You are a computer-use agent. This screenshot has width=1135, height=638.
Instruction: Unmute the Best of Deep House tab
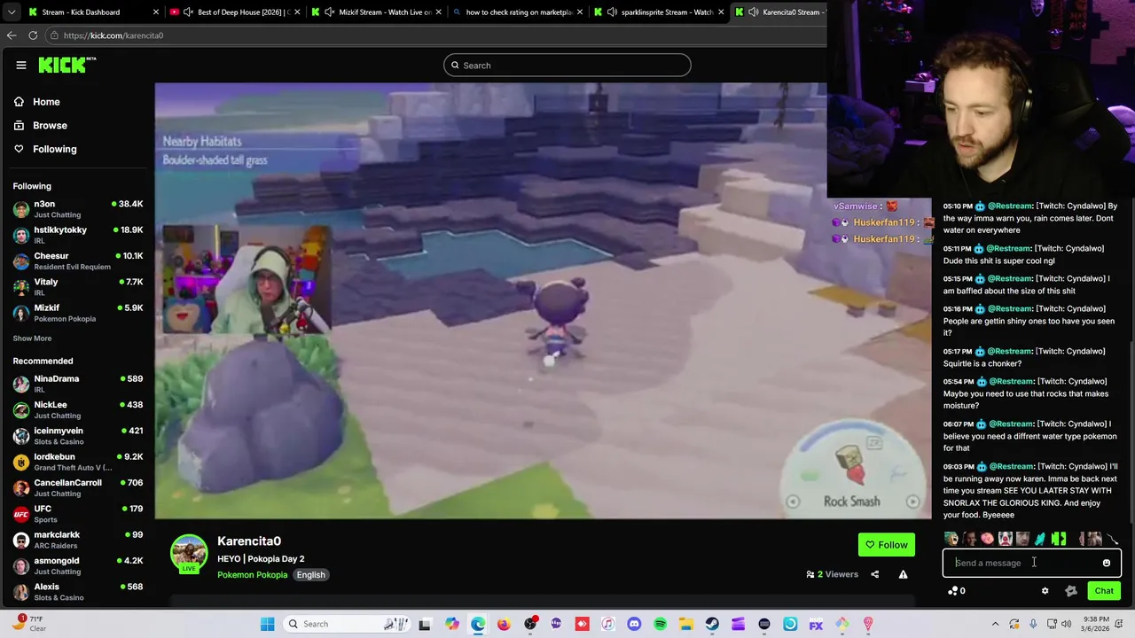[x=188, y=12]
